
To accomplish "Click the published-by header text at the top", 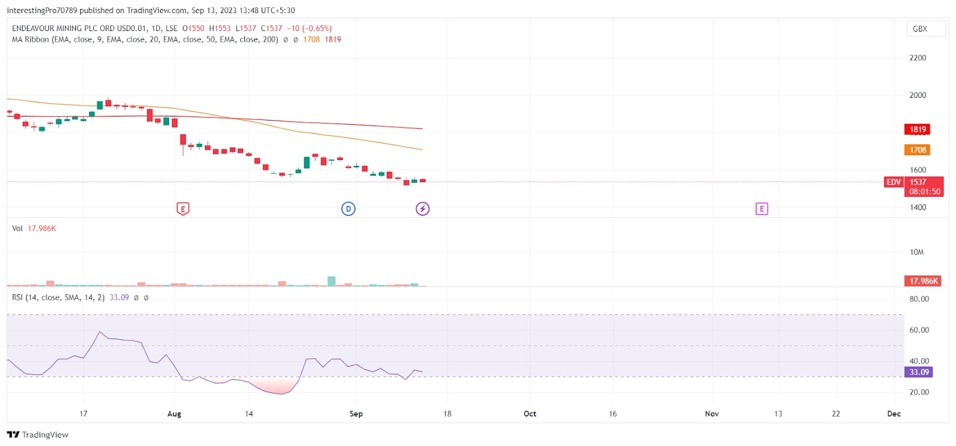I will click(x=151, y=10).
